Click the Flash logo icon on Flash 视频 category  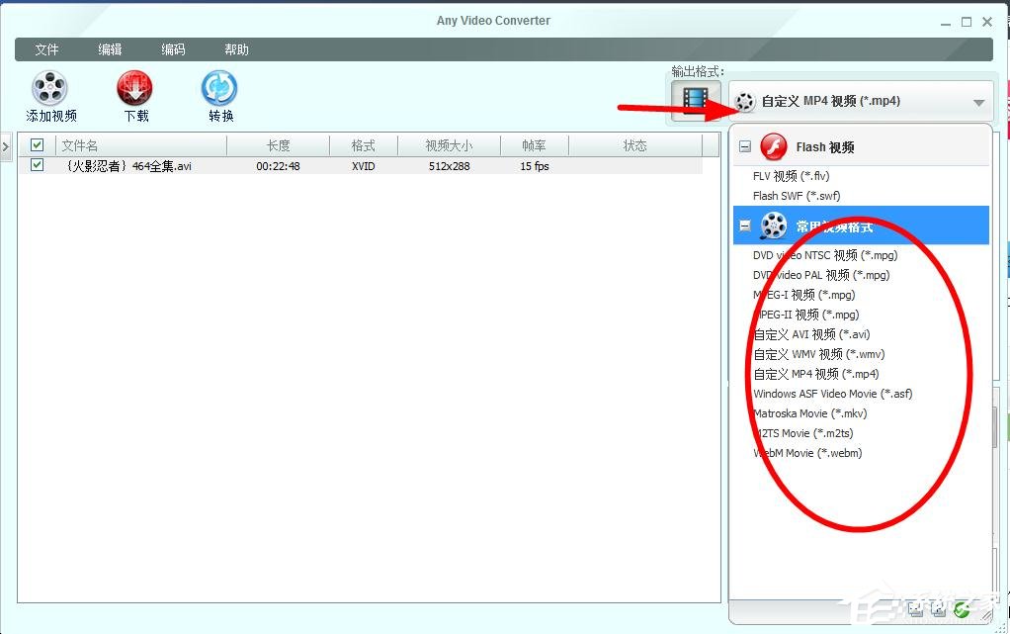(x=772, y=146)
